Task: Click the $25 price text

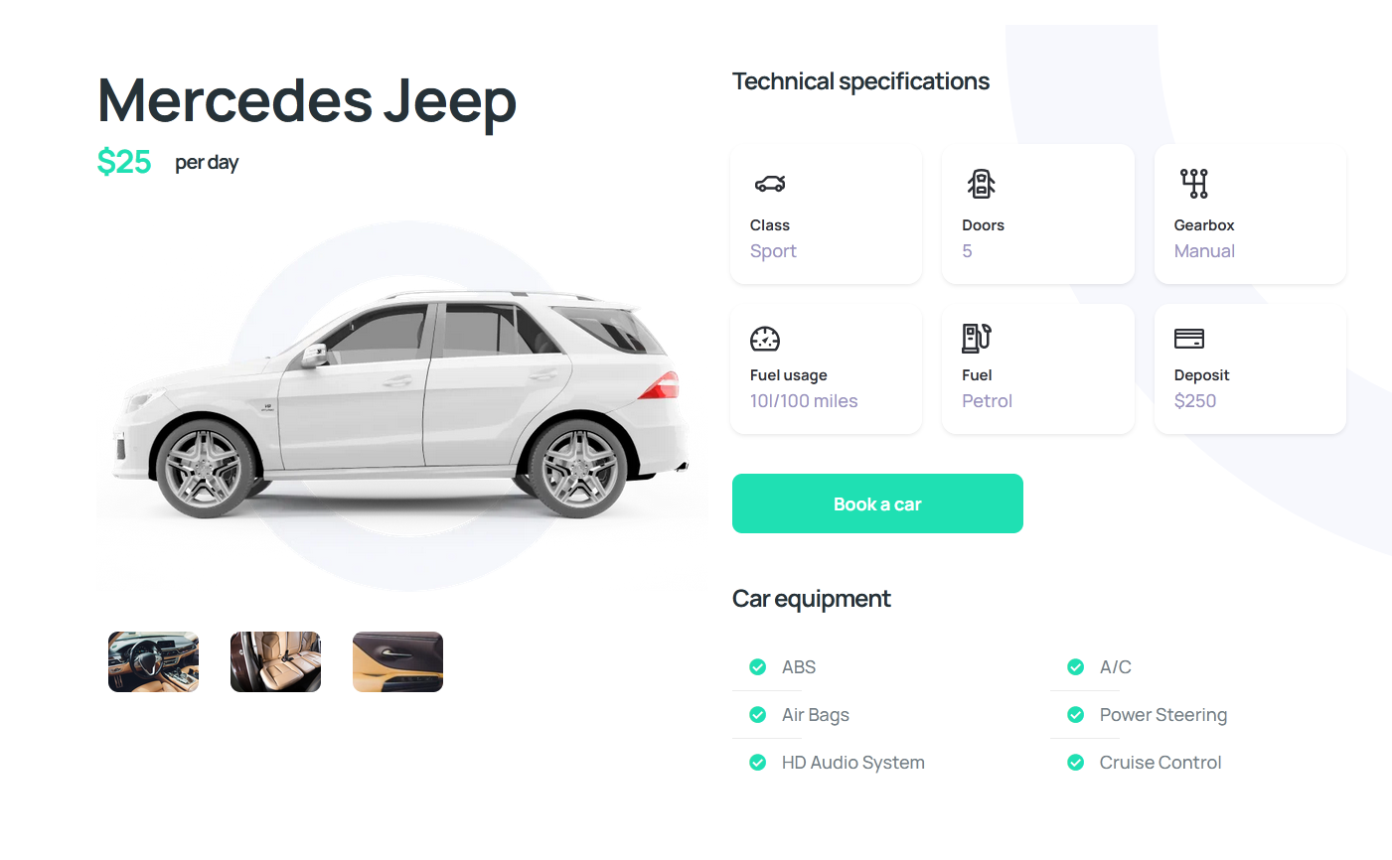Action: (x=124, y=162)
